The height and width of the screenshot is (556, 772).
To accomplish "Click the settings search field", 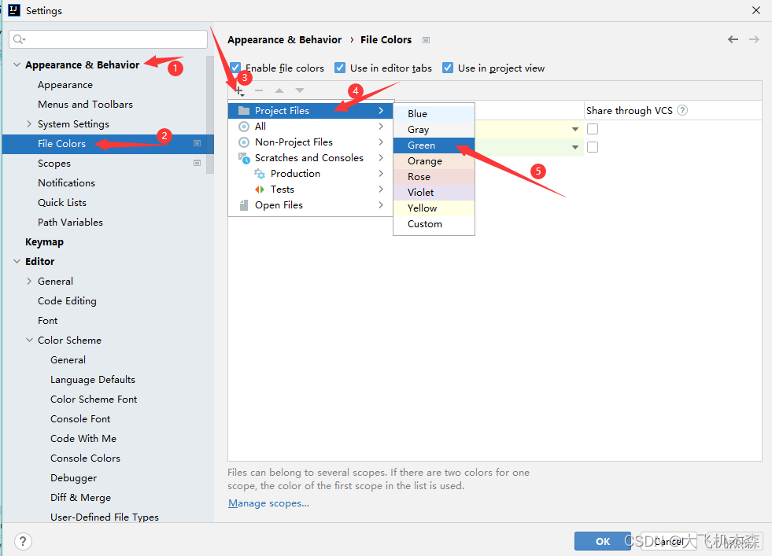I will tap(108, 38).
